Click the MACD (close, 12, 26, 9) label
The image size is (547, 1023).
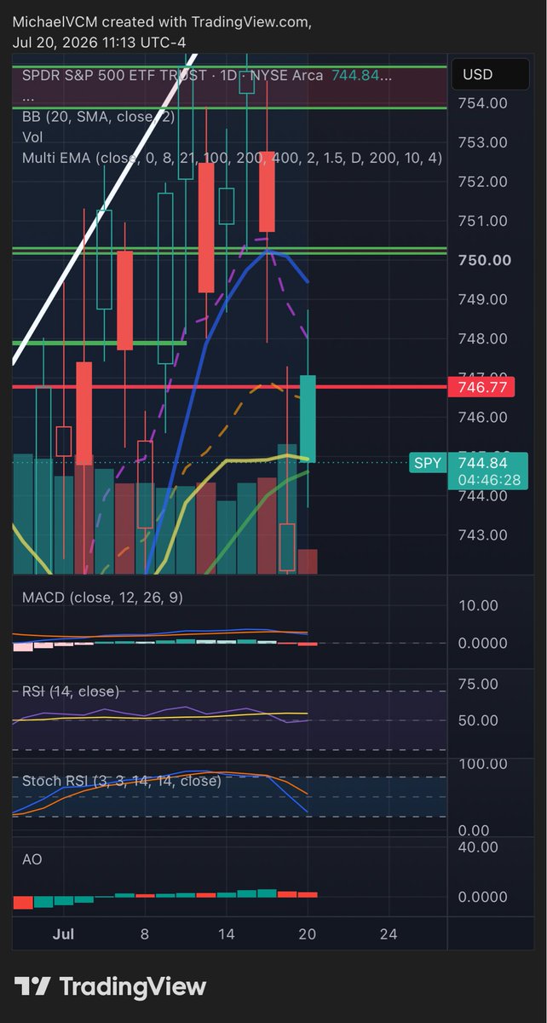click(102, 598)
